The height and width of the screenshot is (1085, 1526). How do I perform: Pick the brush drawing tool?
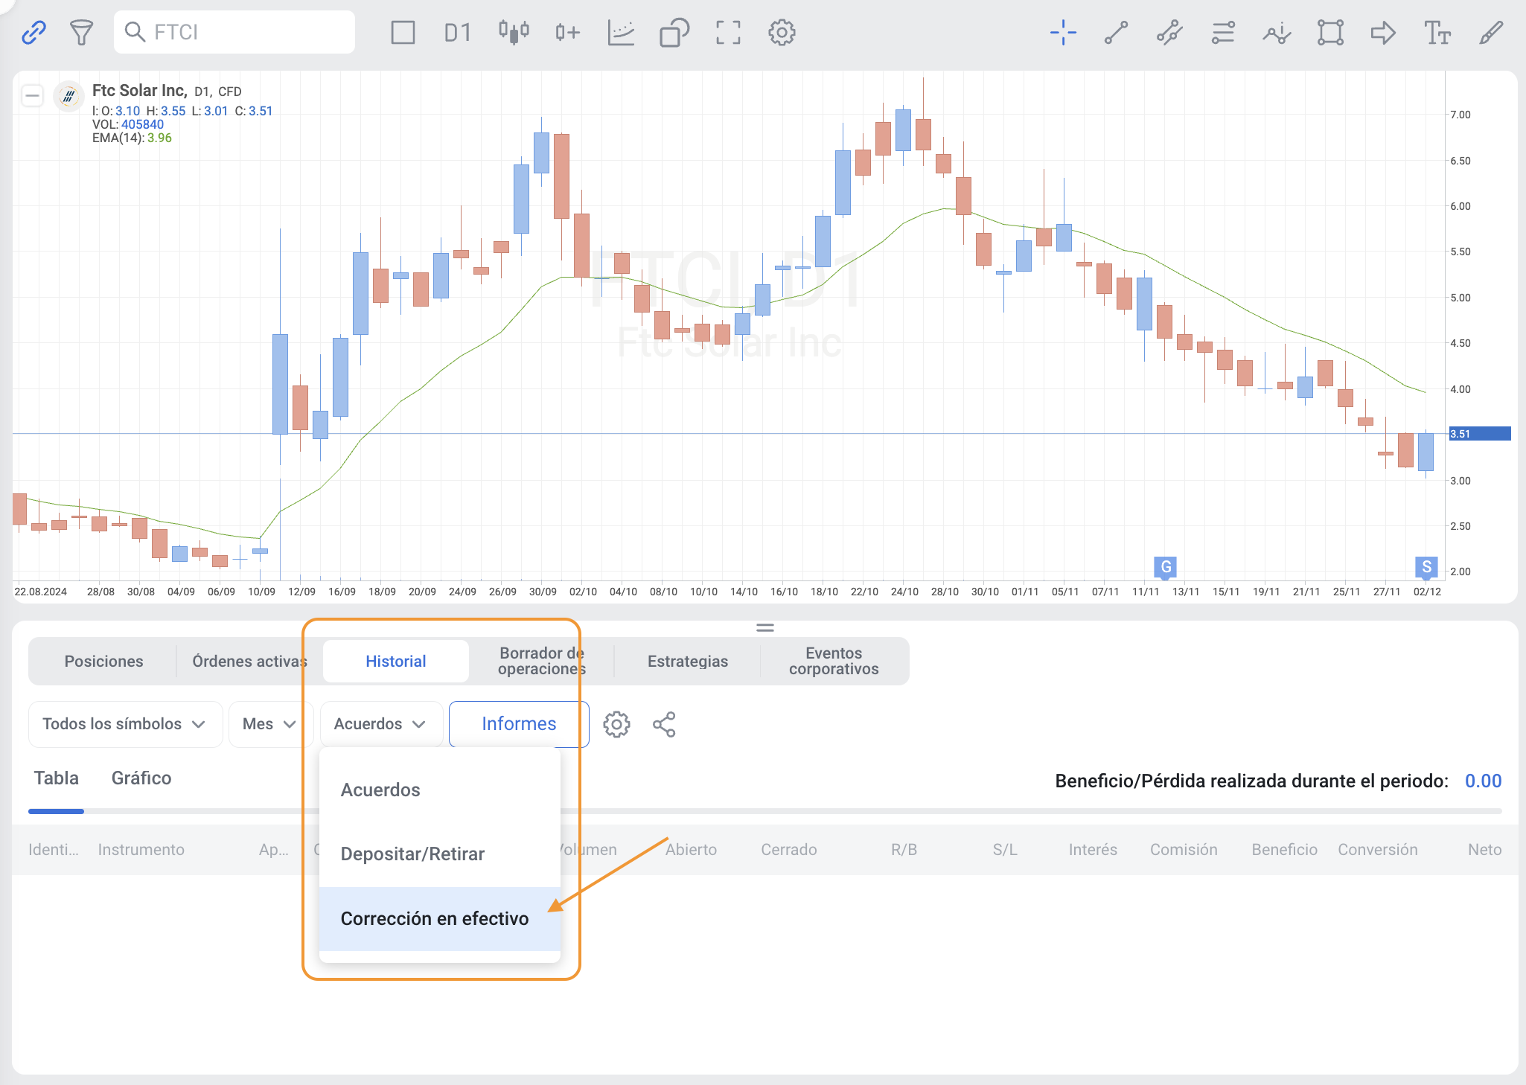[x=1491, y=32]
